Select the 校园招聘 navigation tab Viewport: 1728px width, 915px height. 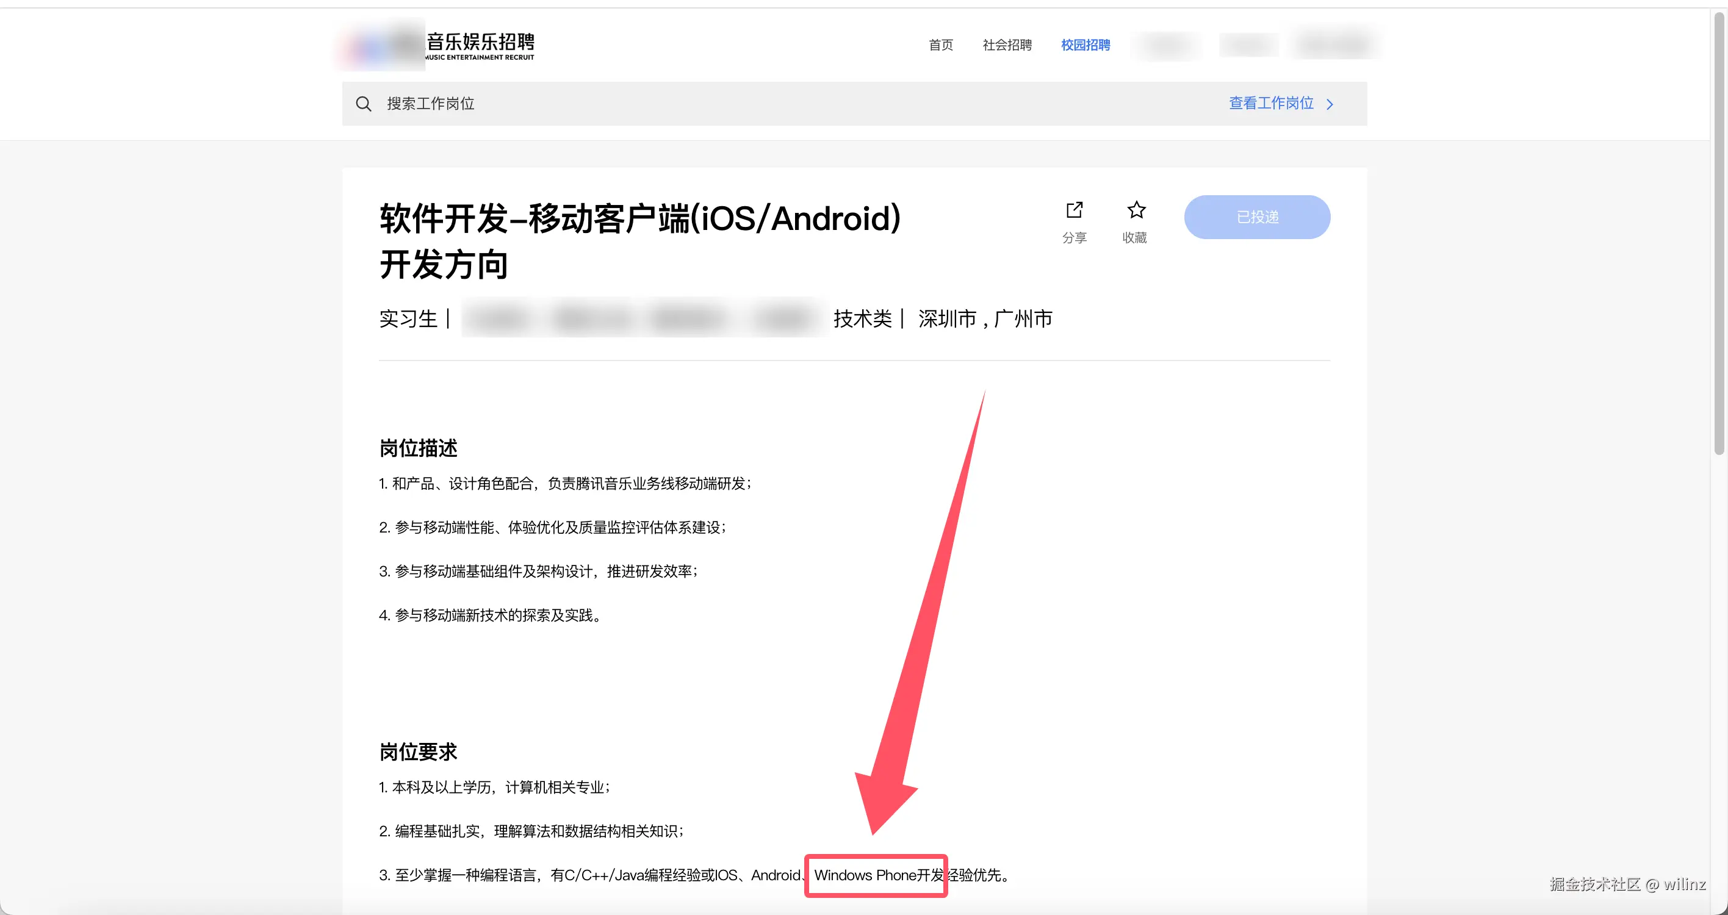pos(1085,45)
